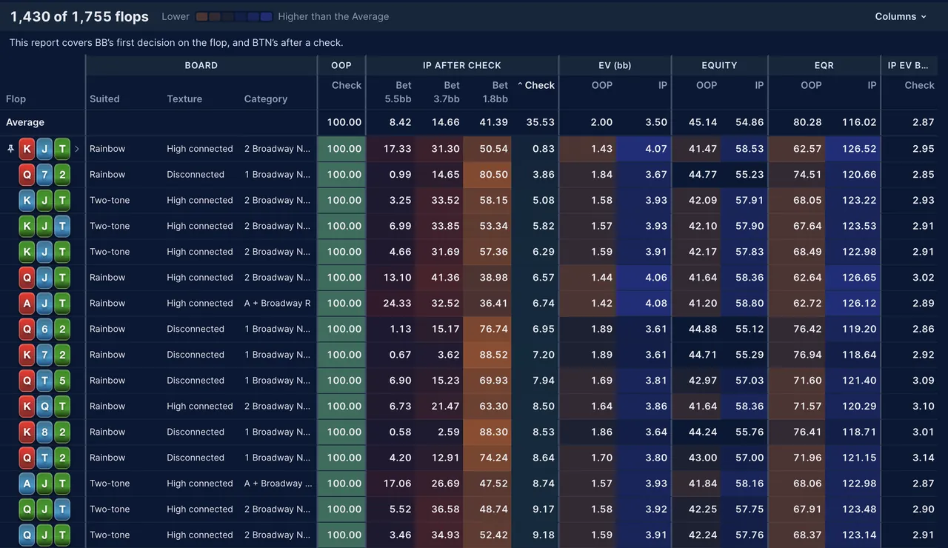Click the 76.74 cell in Q 6 2 row
The height and width of the screenshot is (548, 948).
click(x=487, y=329)
